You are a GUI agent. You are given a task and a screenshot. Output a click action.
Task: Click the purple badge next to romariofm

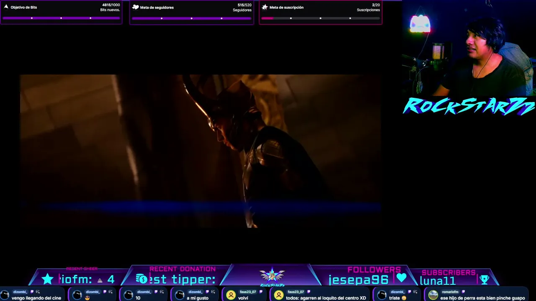463,292
